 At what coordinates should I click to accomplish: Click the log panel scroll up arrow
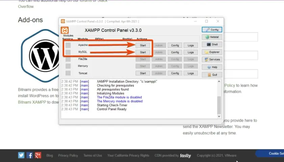coord(219,82)
